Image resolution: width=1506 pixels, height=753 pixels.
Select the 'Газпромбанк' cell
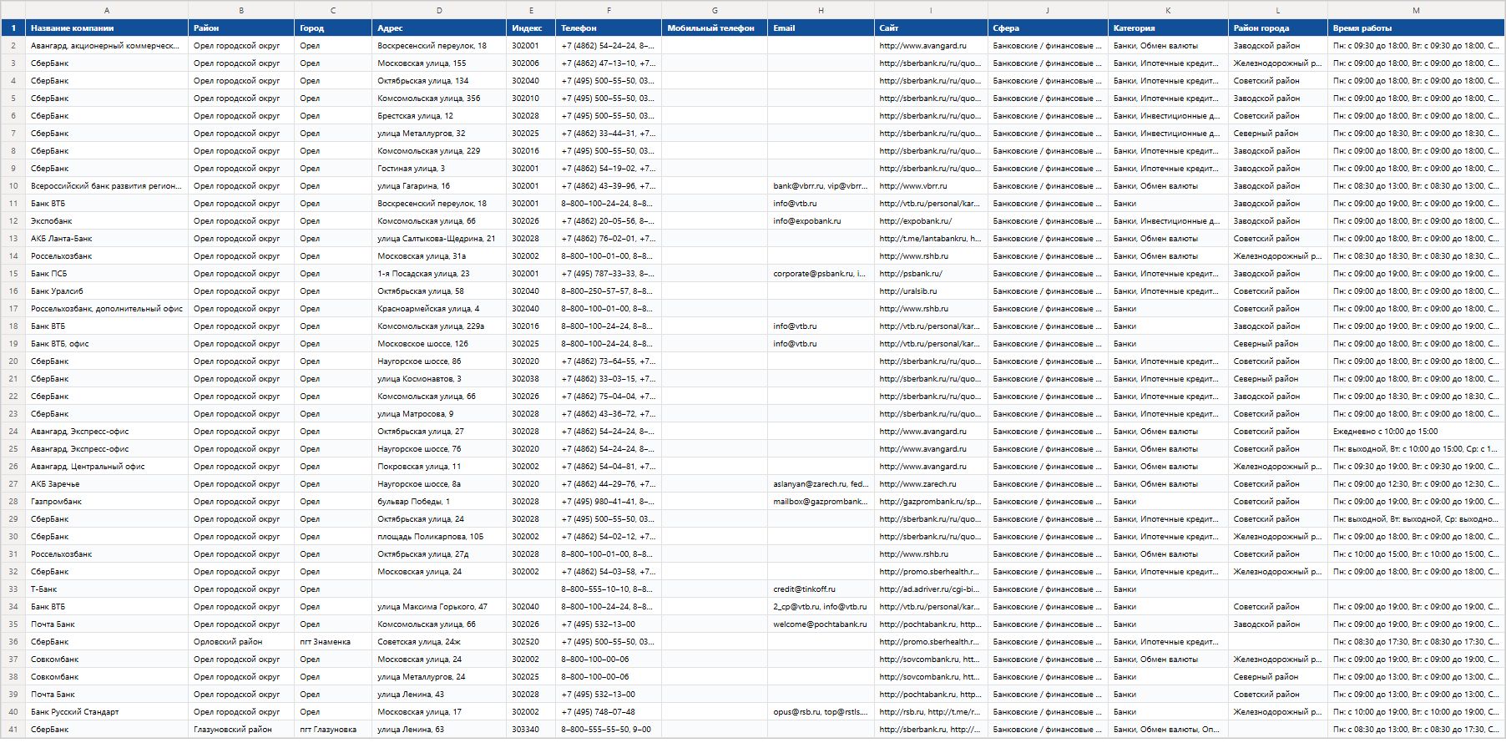107,502
